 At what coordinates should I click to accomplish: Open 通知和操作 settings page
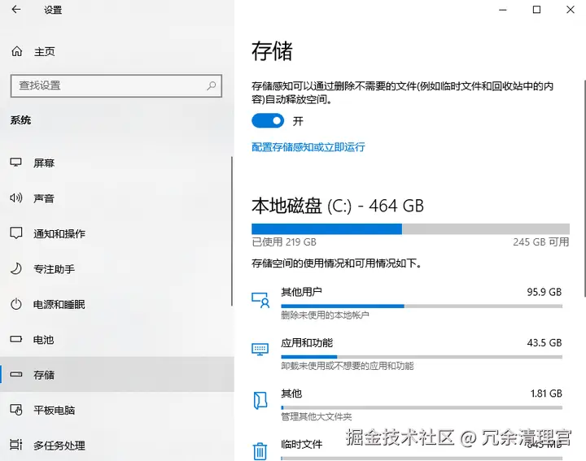tap(116, 233)
